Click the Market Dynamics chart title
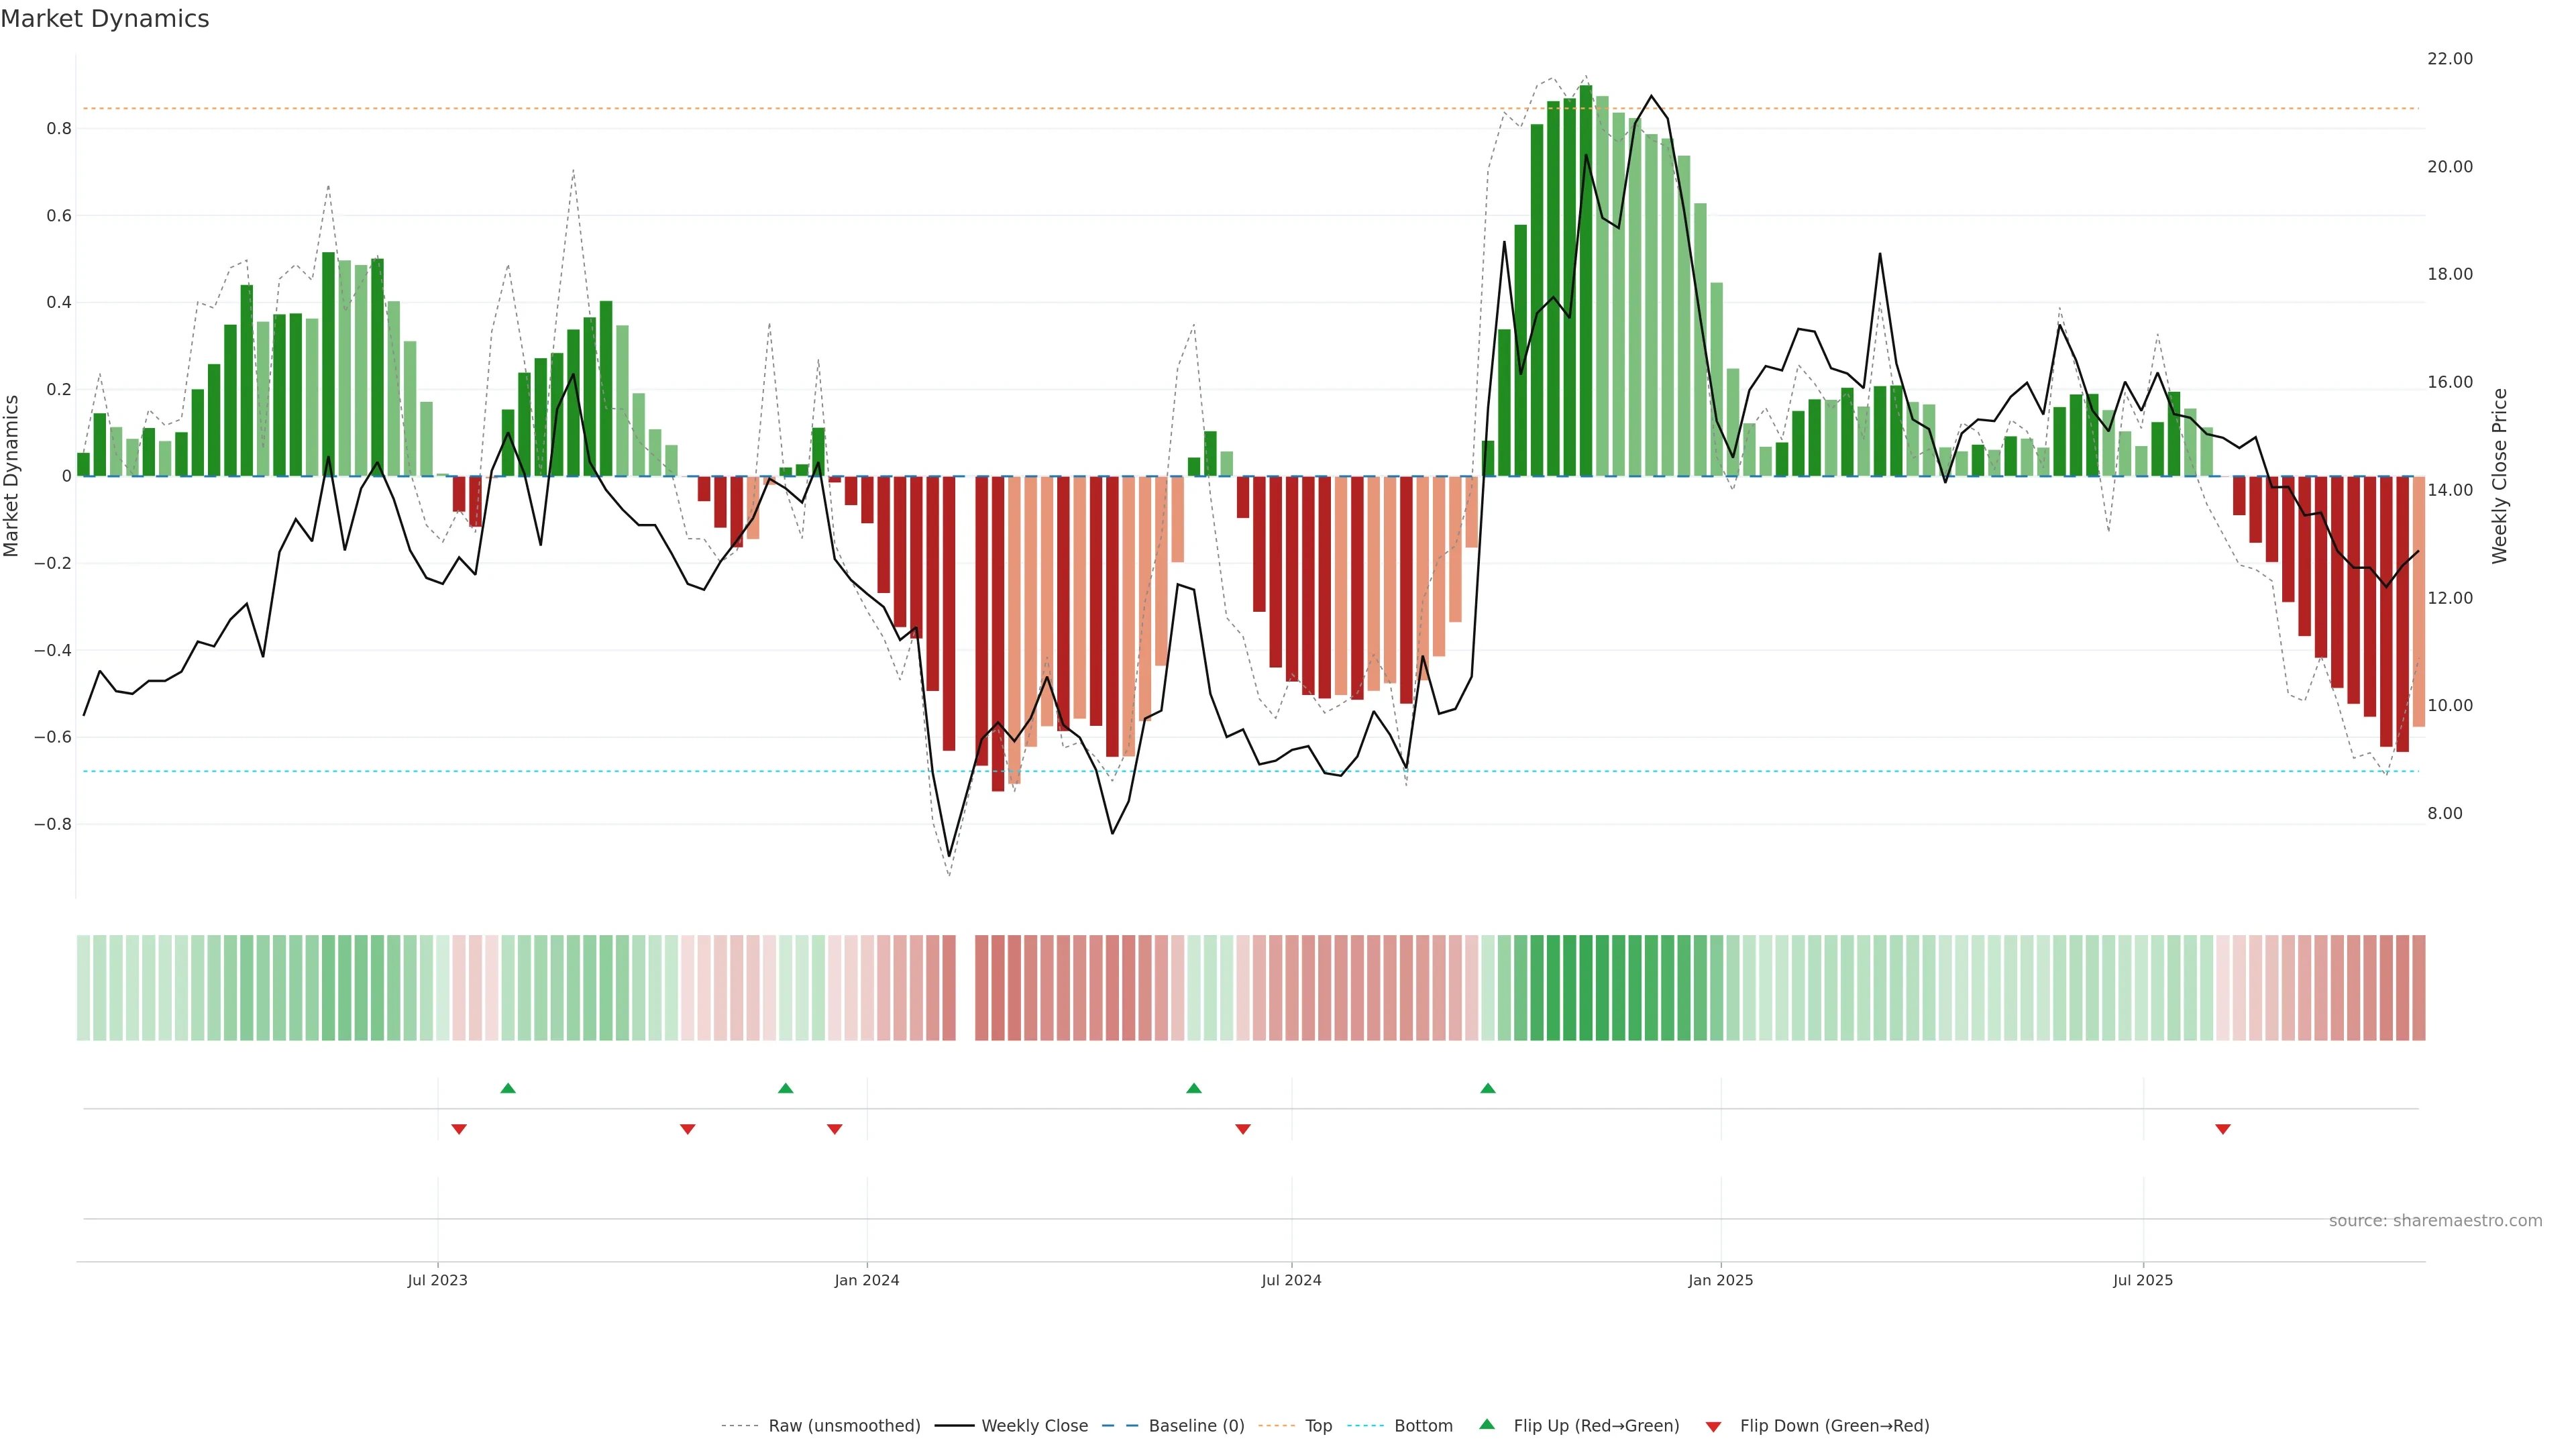 point(105,19)
